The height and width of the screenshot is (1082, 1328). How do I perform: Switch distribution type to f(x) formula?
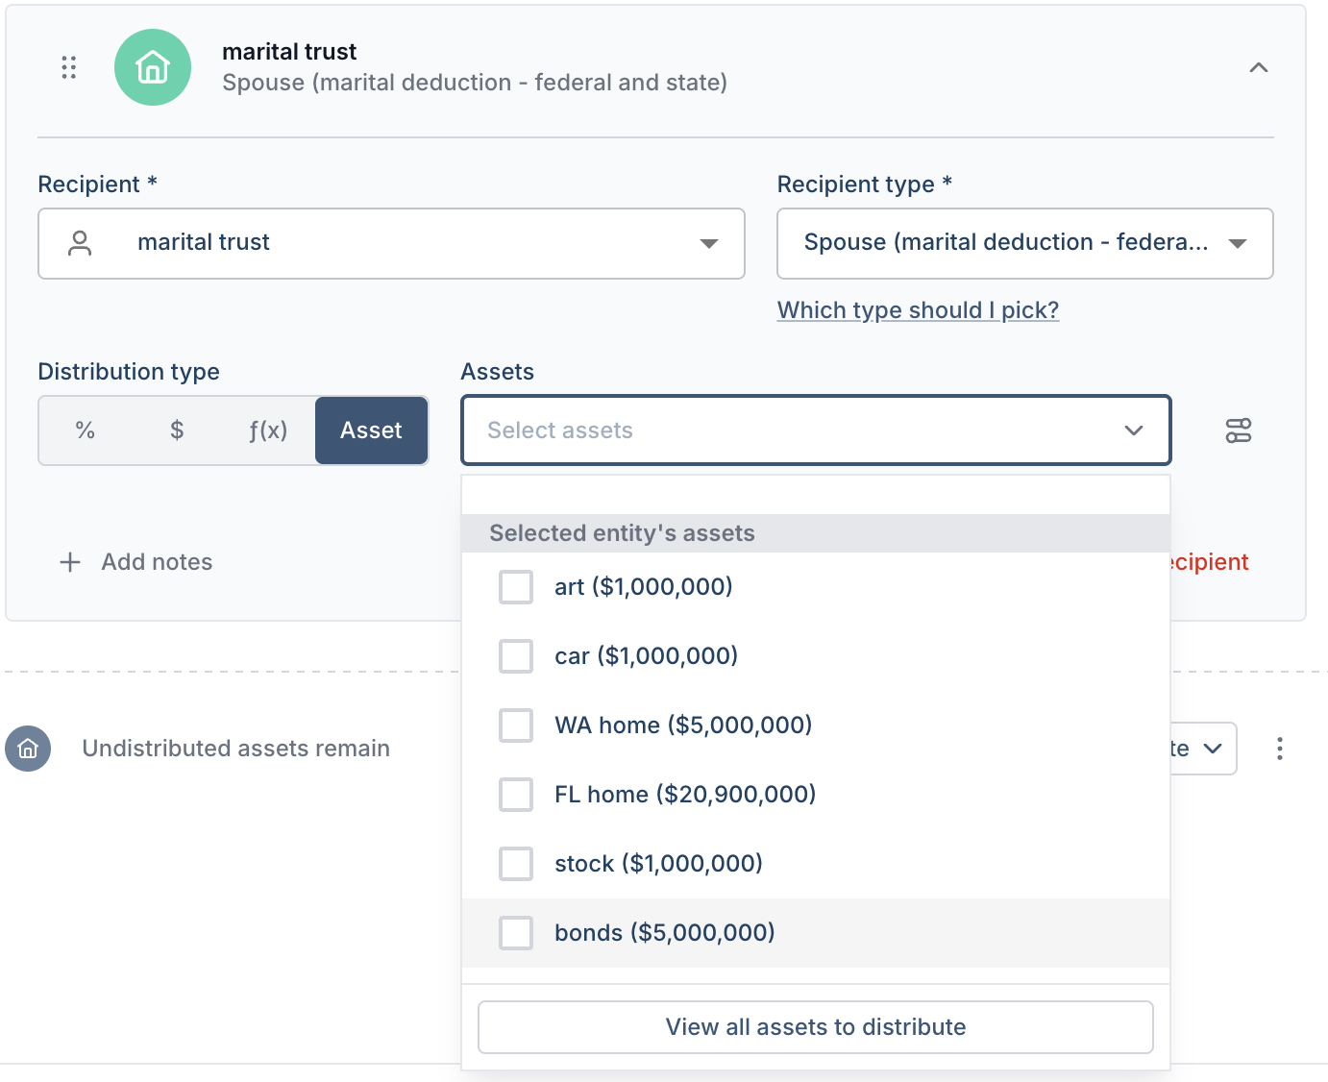point(268,430)
